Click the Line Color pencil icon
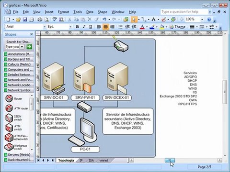Image resolution: width=230 pixels, height=172 pixels. click(152, 27)
